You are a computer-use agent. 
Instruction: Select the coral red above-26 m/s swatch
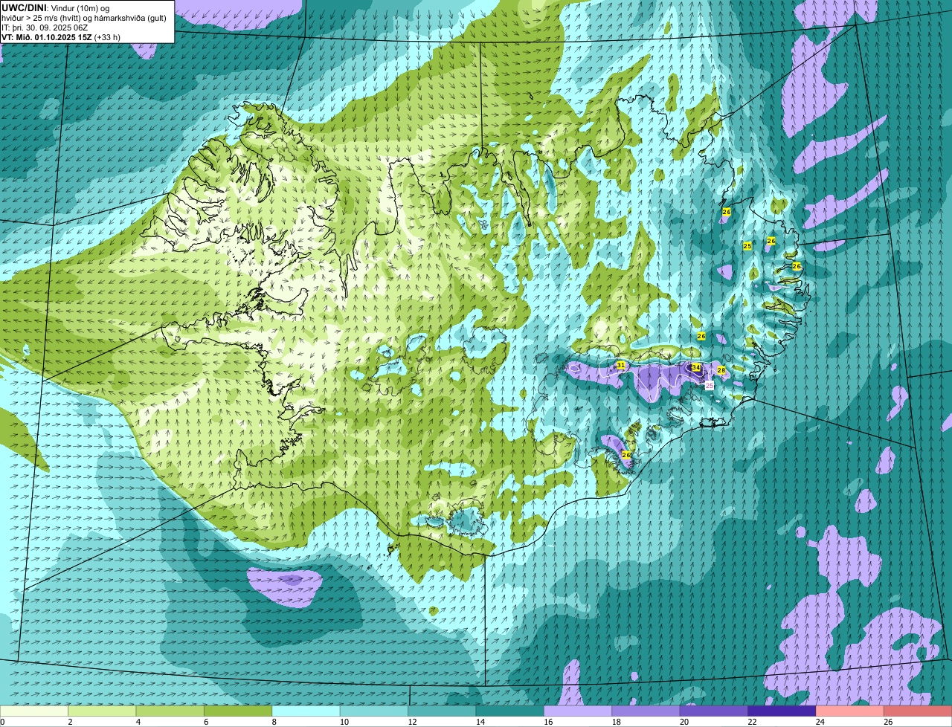(x=918, y=711)
